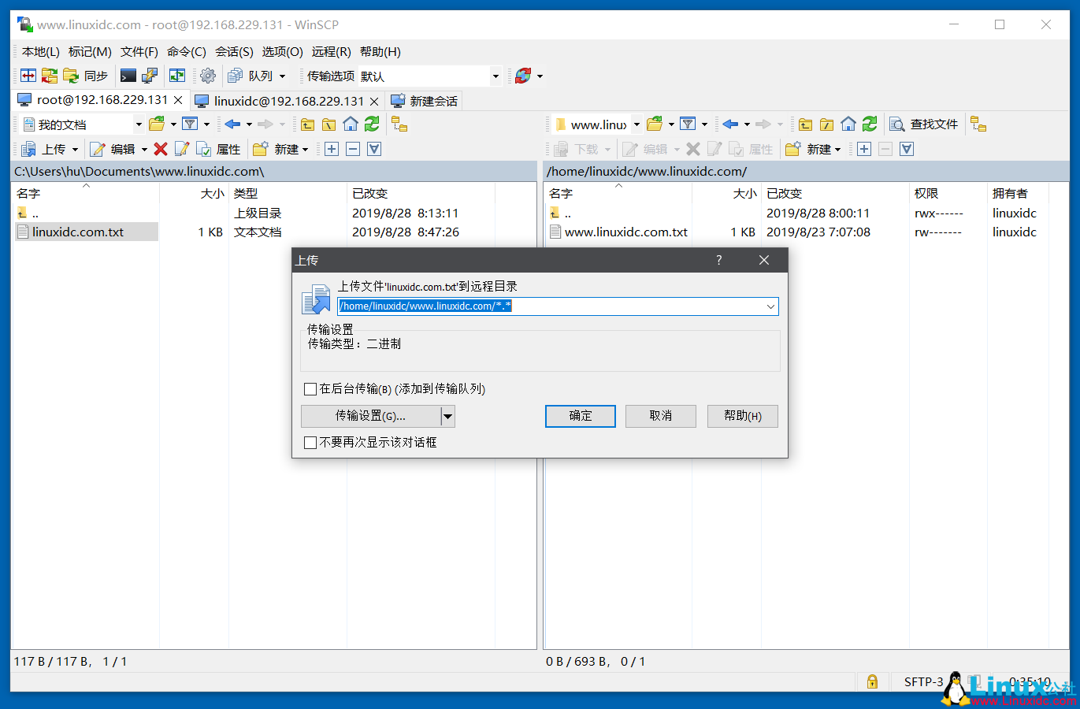Click 新建会话 new session tab

[x=425, y=101]
